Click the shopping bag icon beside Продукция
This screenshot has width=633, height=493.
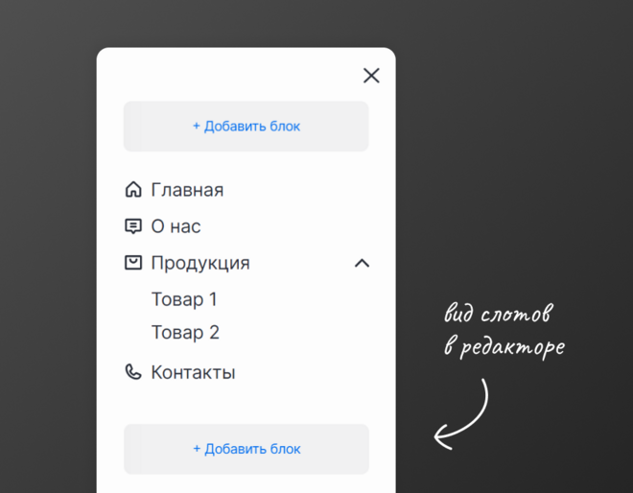click(133, 263)
